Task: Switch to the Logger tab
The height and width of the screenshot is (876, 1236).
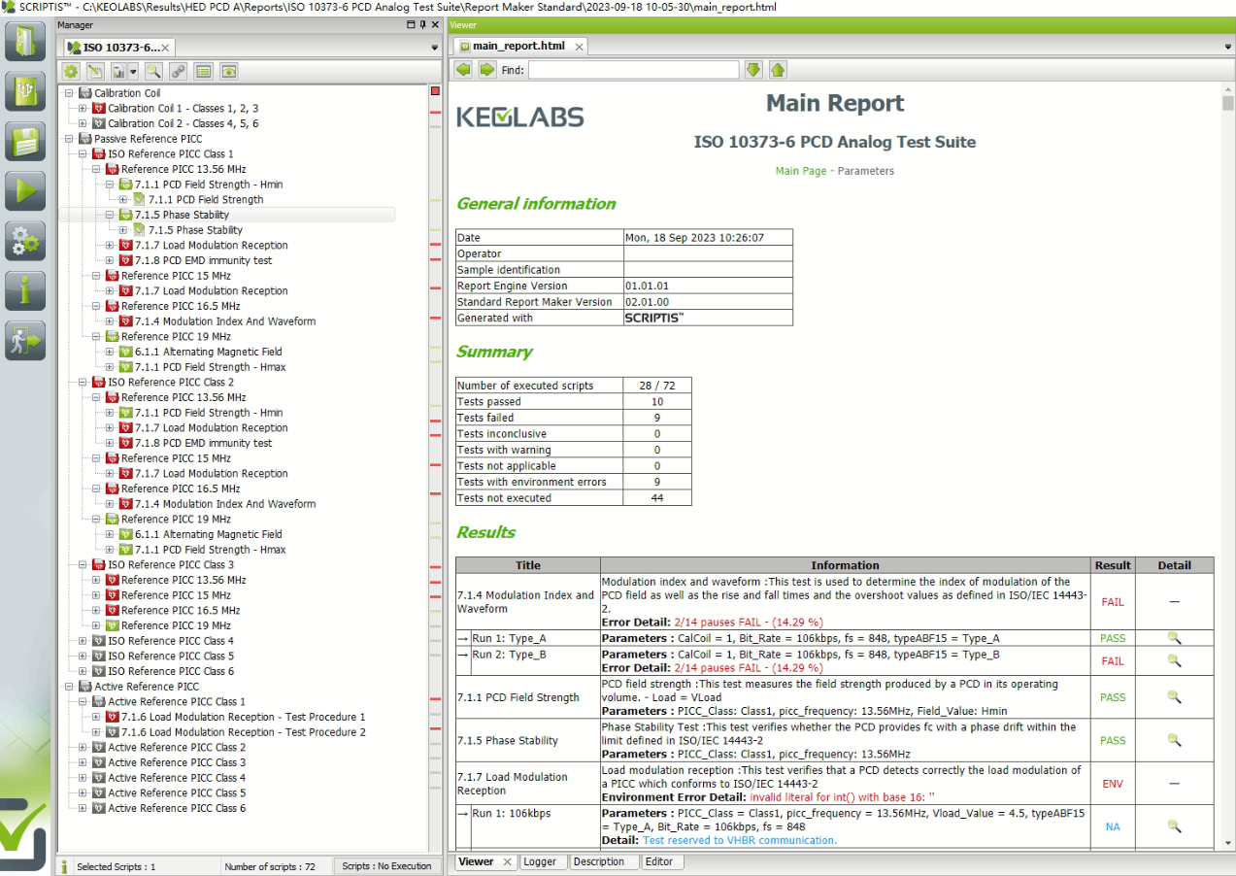Action: coord(540,861)
